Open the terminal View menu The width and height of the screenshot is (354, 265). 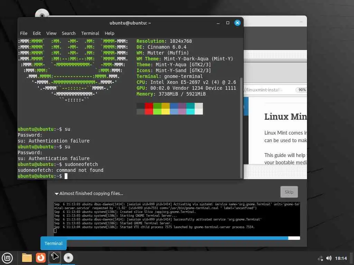coord(51,33)
